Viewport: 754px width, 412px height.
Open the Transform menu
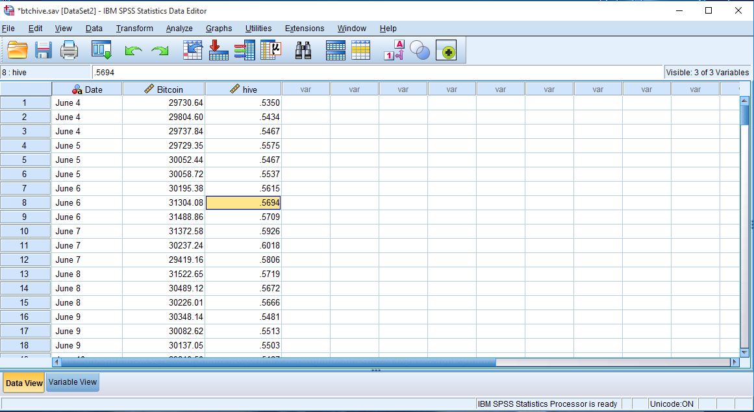pos(134,29)
